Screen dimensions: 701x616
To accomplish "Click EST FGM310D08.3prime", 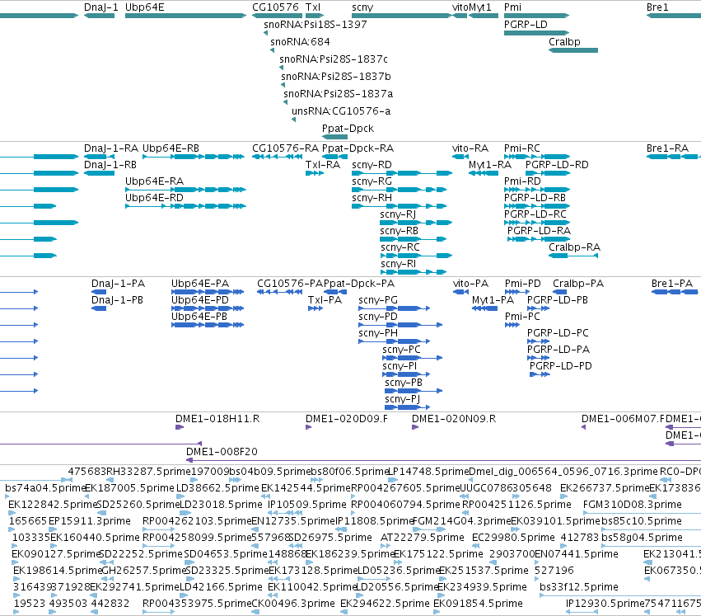I will pos(632,505).
